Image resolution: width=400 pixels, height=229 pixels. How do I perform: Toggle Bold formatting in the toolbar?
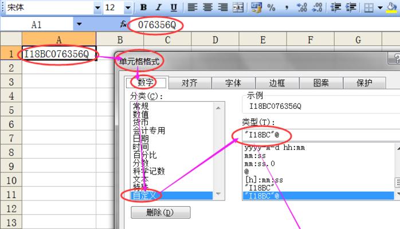144,7
